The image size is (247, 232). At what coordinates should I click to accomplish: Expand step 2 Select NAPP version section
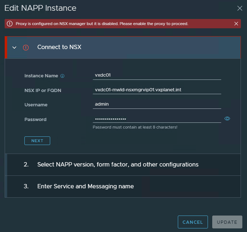point(118,165)
